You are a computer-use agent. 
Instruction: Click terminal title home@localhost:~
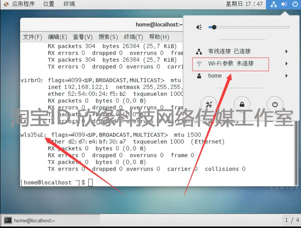point(159,24)
